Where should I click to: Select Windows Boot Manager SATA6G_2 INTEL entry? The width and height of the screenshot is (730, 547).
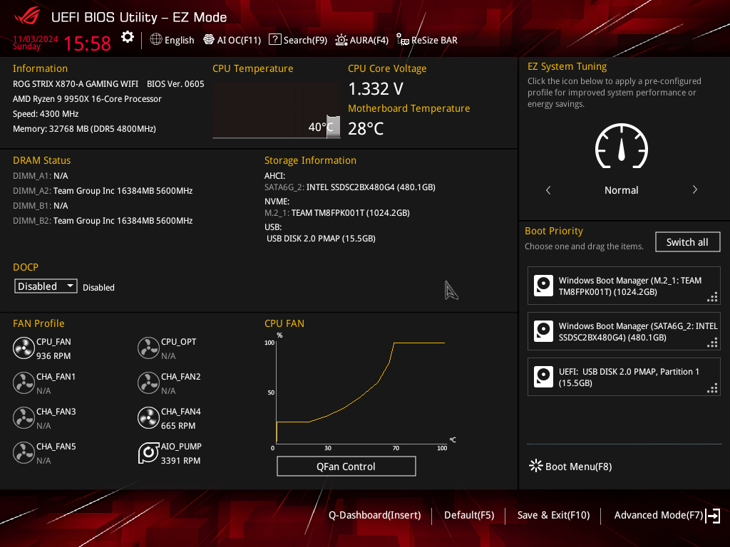point(624,331)
